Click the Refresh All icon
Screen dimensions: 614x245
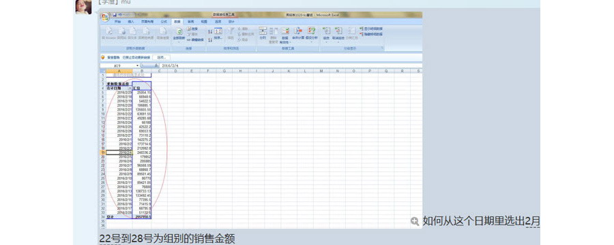pyautogui.click(x=179, y=31)
